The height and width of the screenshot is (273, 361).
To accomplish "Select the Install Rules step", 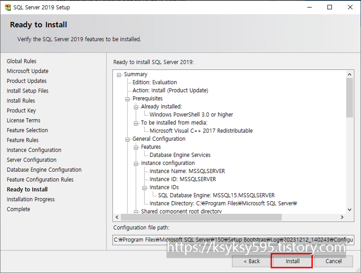I will tap(21, 101).
